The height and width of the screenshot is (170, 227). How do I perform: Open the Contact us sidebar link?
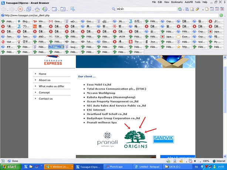point(45,99)
